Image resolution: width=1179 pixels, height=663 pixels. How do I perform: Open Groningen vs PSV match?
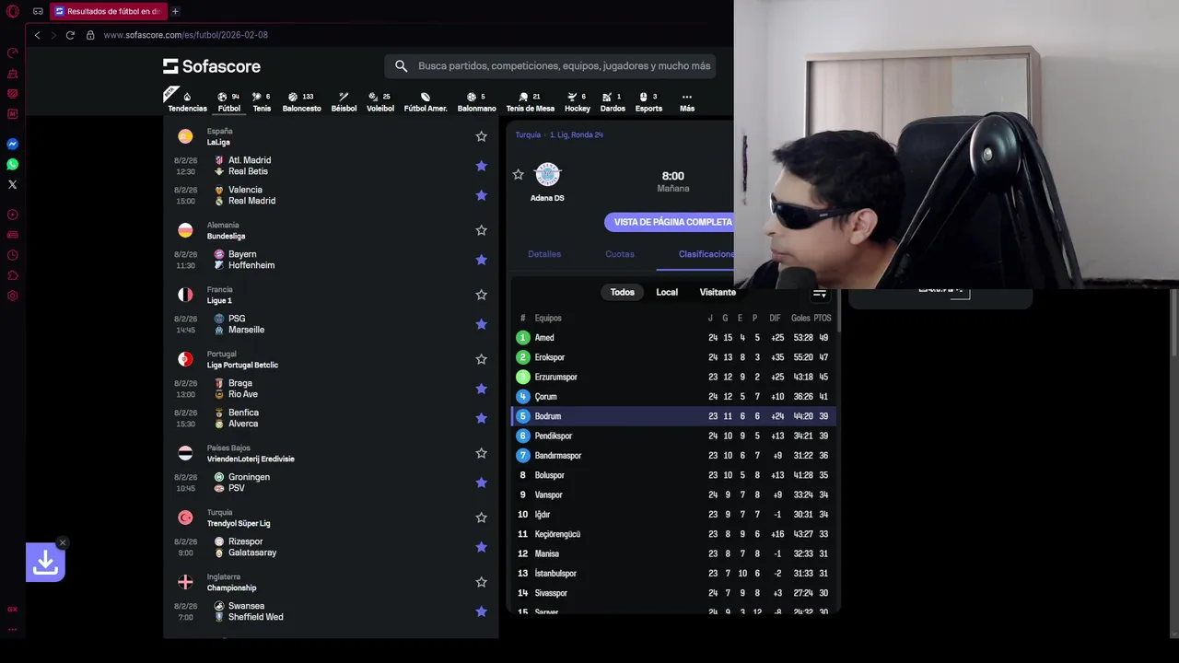click(332, 483)
